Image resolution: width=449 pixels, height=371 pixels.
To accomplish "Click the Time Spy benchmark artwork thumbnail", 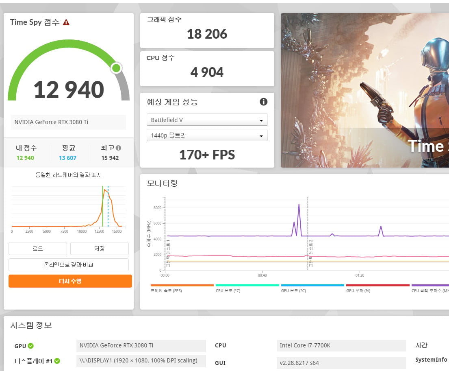I will (x=365, y=90).
